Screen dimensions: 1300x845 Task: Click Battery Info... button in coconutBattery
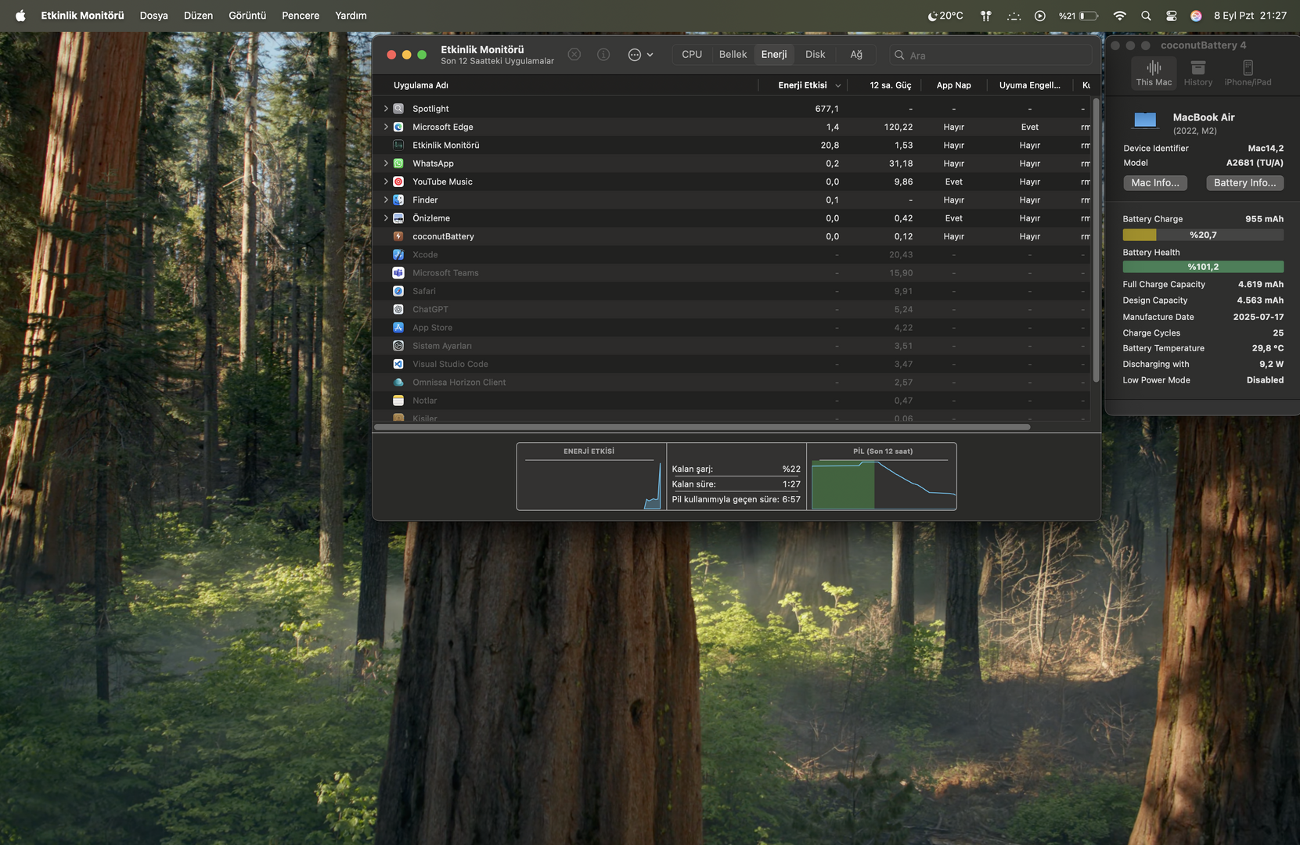tap(1244, 183)
